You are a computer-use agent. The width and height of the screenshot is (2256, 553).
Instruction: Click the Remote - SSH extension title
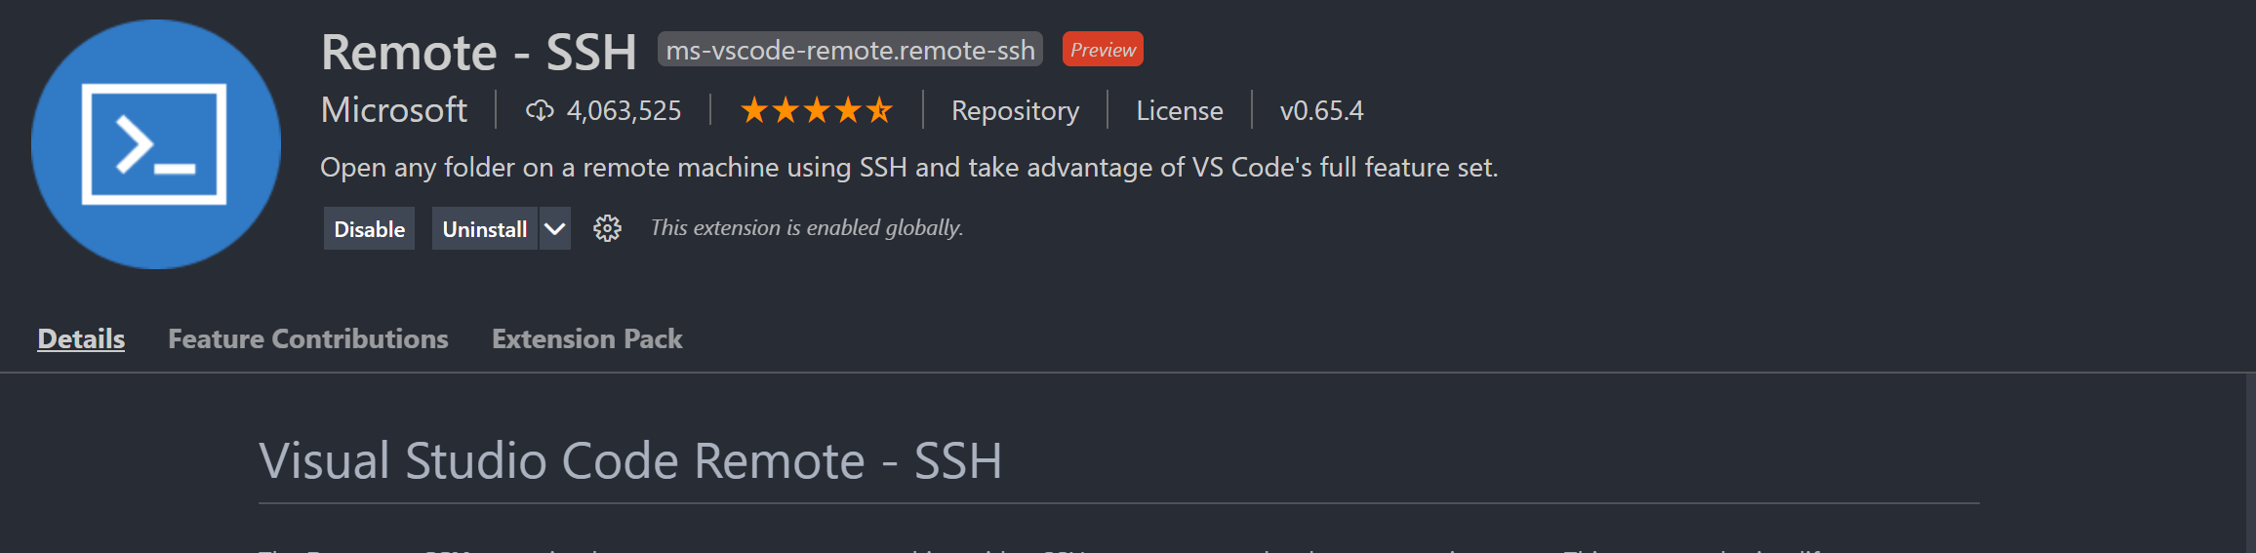pyautogui.click(x=479, y=52)
